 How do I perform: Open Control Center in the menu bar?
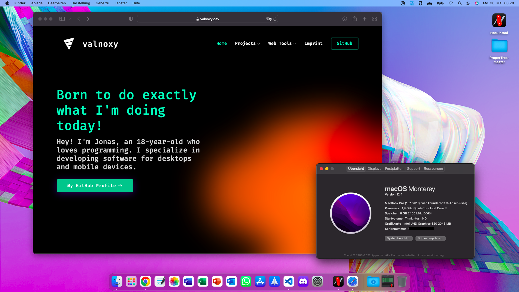468,3
